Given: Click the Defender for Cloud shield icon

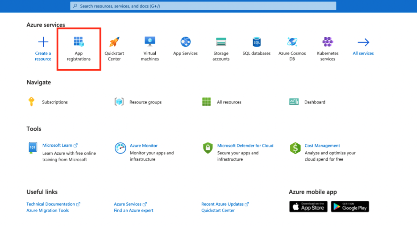Looking at the screenshot, I should (208, 148).
